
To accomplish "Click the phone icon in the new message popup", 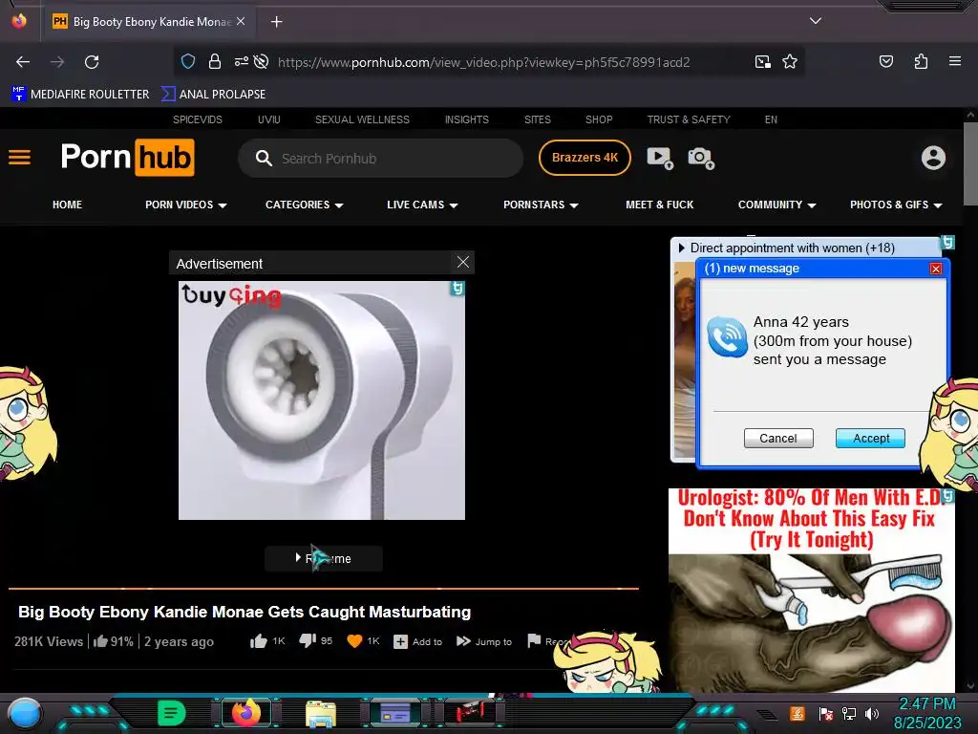I will [x=727, y=337].
